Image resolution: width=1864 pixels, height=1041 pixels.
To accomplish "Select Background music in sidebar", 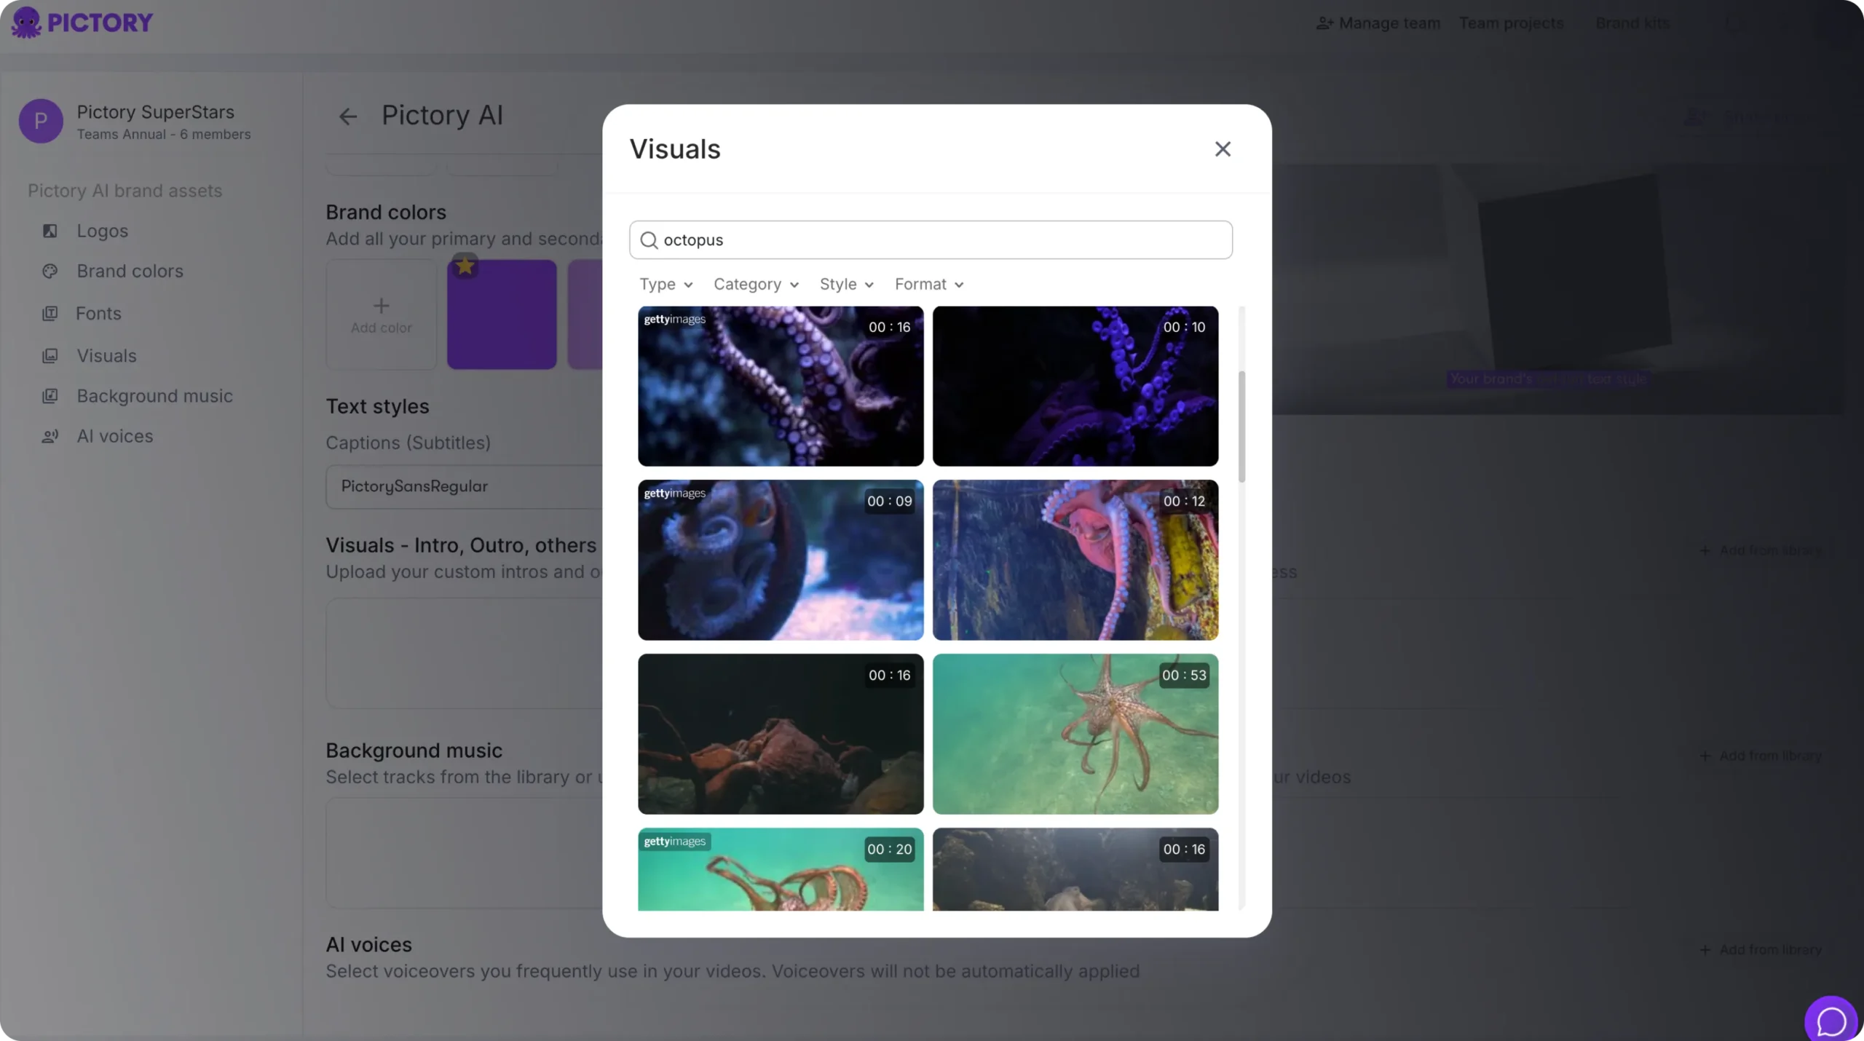I will [x=154, y=396].
